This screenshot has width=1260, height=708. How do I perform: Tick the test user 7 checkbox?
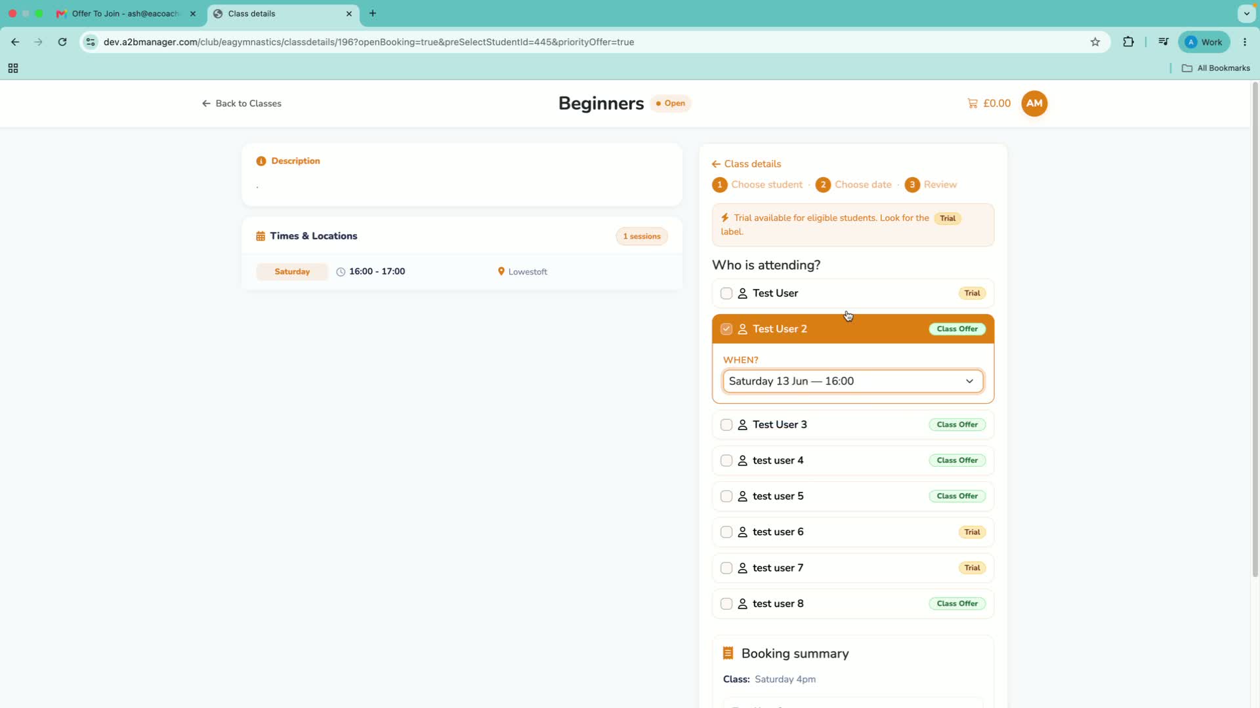pos(726,568)
